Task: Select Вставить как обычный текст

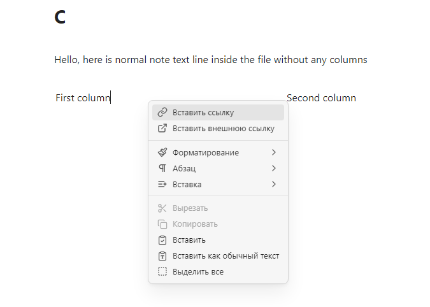Action: click(x=226, y=256)
